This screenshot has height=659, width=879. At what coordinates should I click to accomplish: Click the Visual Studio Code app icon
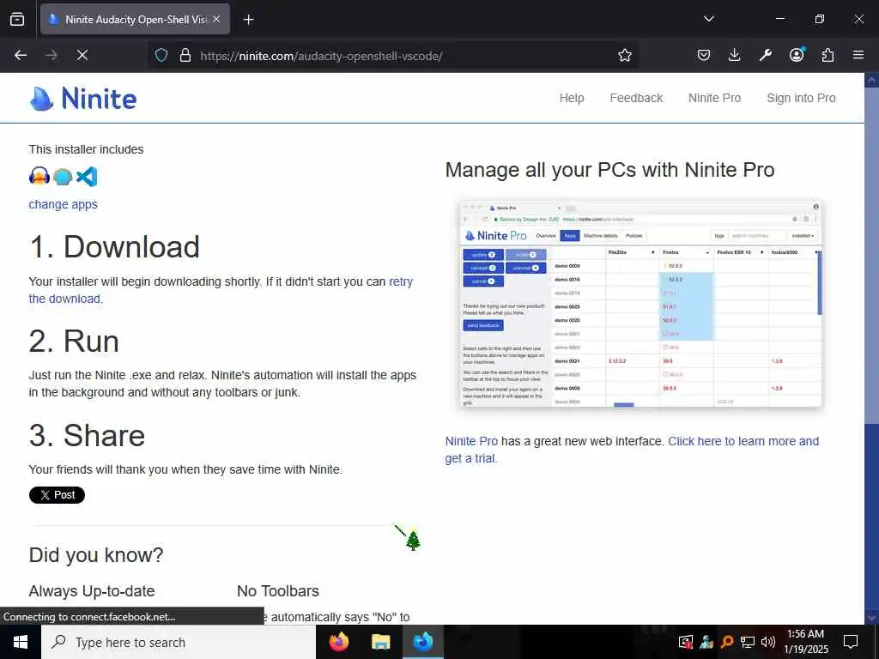tap(87, 177)
